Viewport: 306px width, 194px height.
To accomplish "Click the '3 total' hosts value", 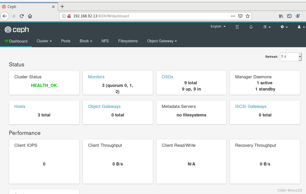I will (44, 115).
